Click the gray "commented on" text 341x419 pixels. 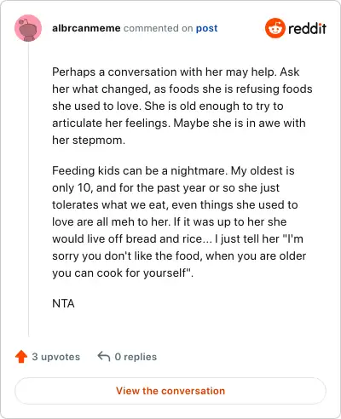coord(159,28)
